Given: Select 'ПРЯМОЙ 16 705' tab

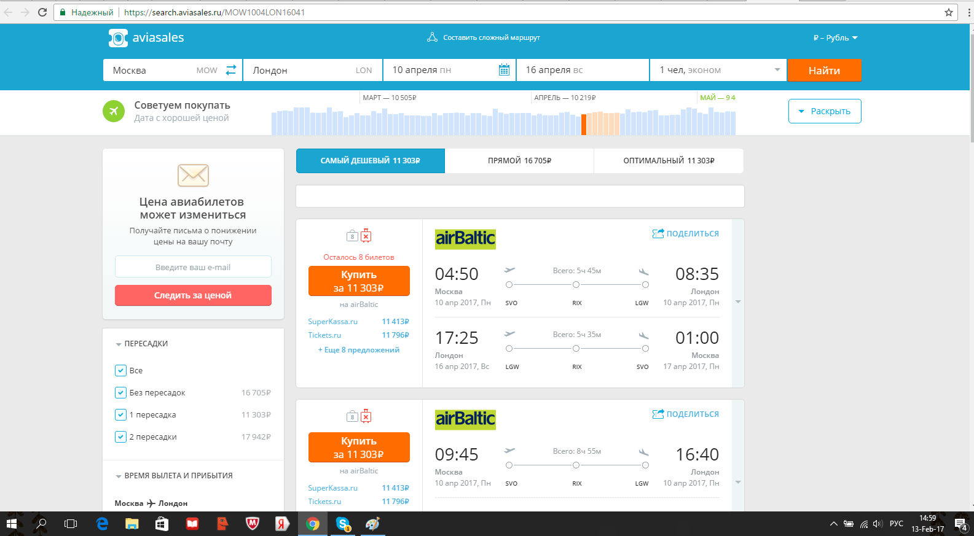Looking at the screenshot, I should [x=520, y=161].
